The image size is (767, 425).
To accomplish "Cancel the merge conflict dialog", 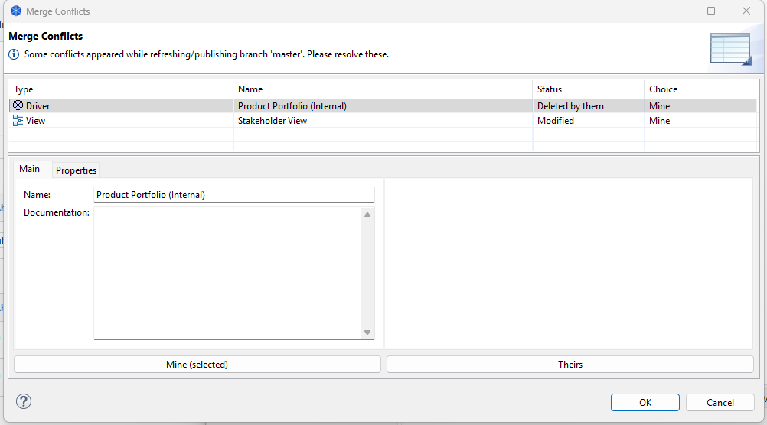I will click(720, 402).
